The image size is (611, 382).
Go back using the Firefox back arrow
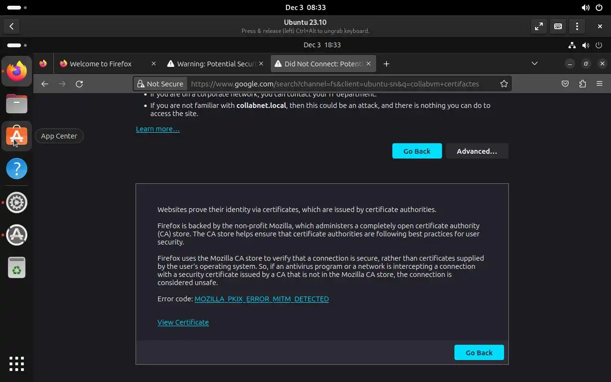pyautogui.click(x=45, y=84)
